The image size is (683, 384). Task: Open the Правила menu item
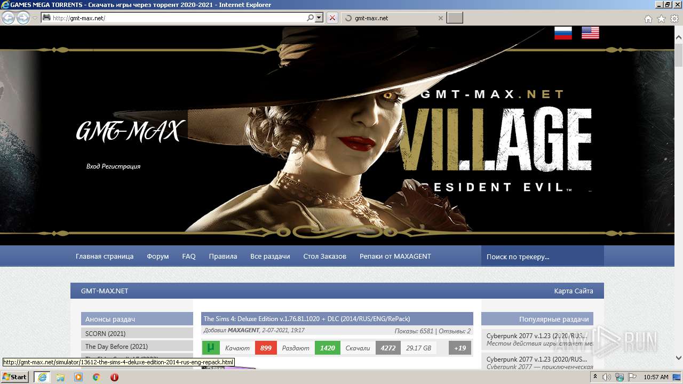point(223,257)
